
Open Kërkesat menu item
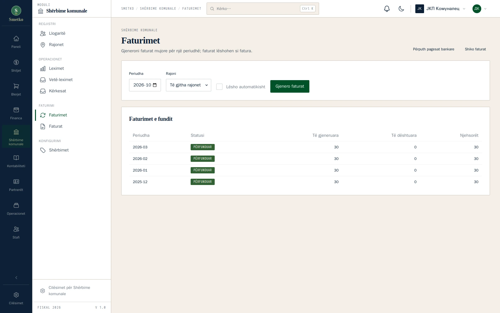(72, 91)
